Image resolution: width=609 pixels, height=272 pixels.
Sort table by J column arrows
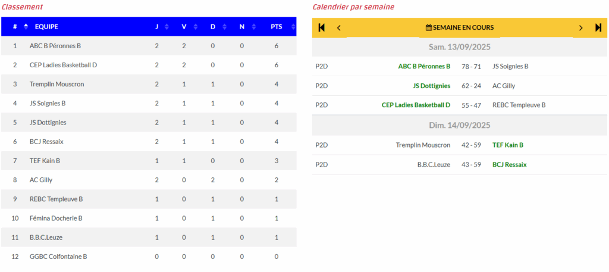click(x=167, y=27)
